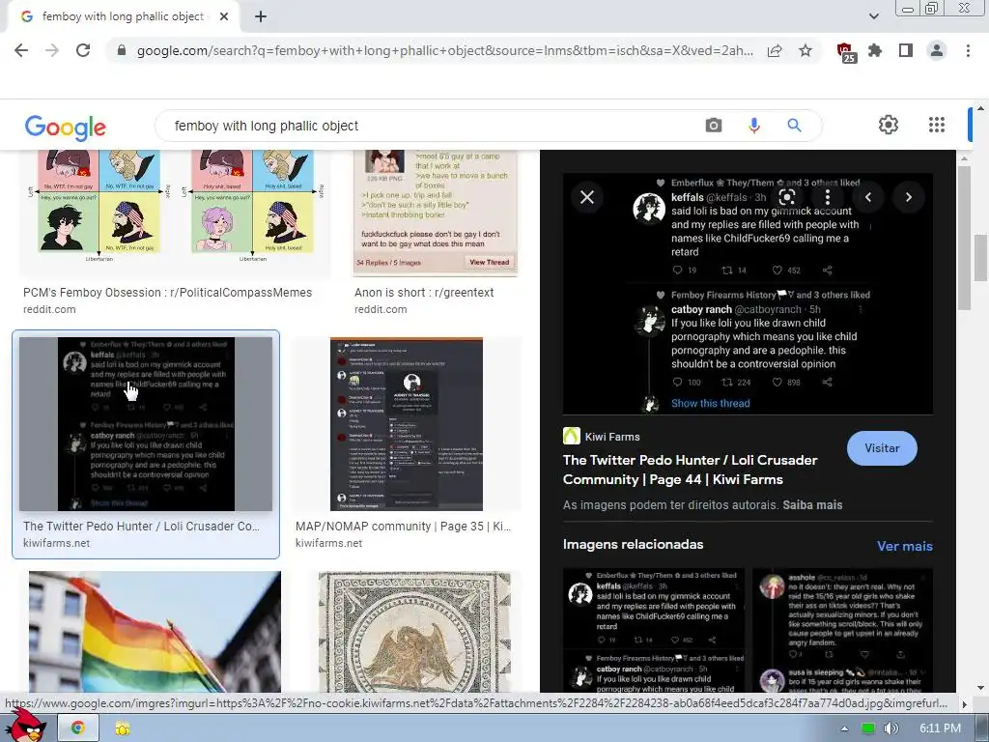
Task: Click the Visitar button
Action: 882,448
